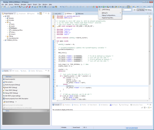
Task: Open Debug As submenu
Action: click(x=110, y=13)
